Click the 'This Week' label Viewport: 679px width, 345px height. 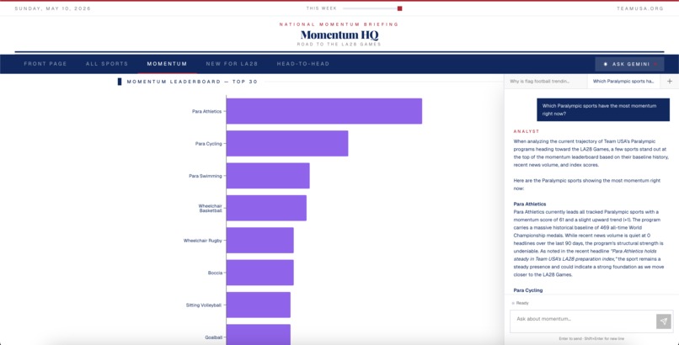[321, 8]
